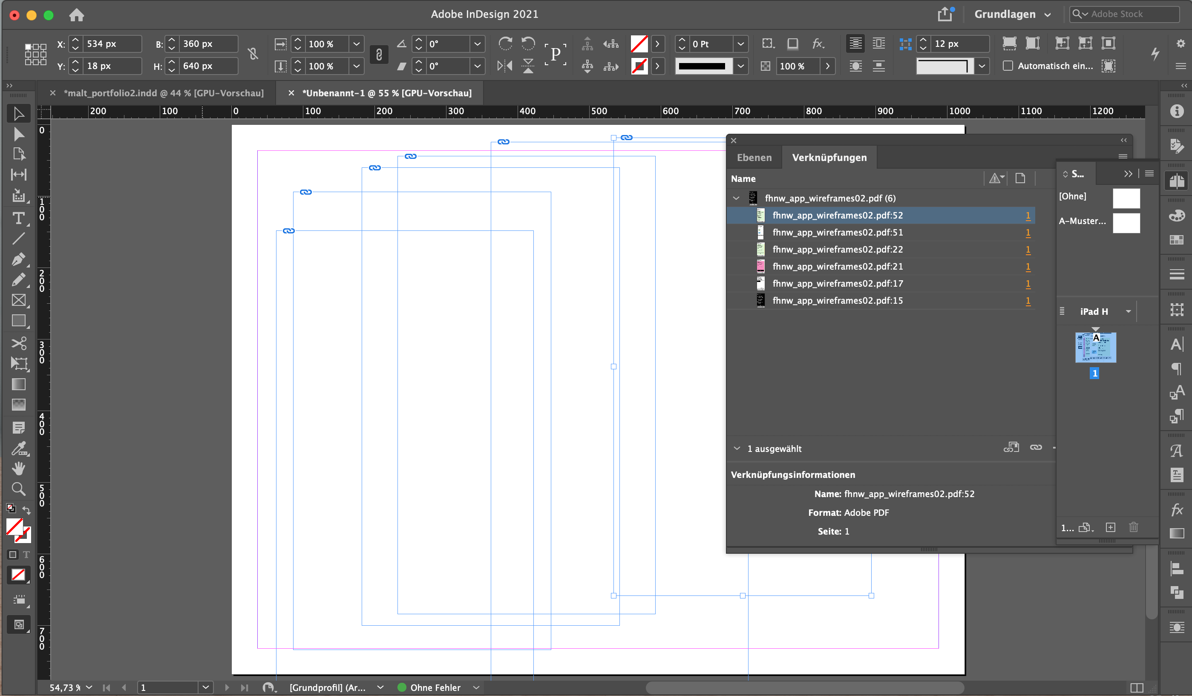The width and height of the screenshot is (1192, 696).
Task: Toggle the link icon between scale percentages
Action: 379,55
